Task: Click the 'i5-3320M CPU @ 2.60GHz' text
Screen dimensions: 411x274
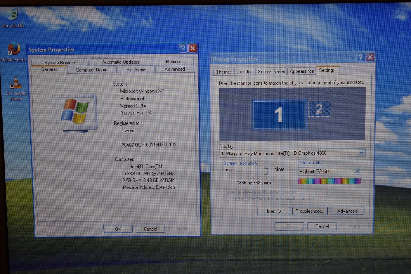Action: click(x=148, y=173)
